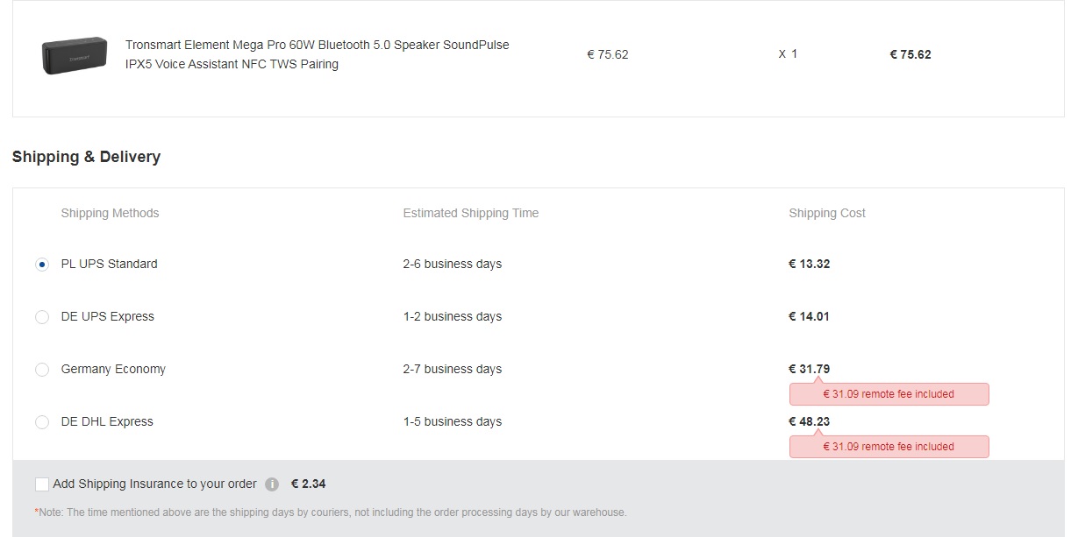Click the Germany Economy method label

(113, 369)
